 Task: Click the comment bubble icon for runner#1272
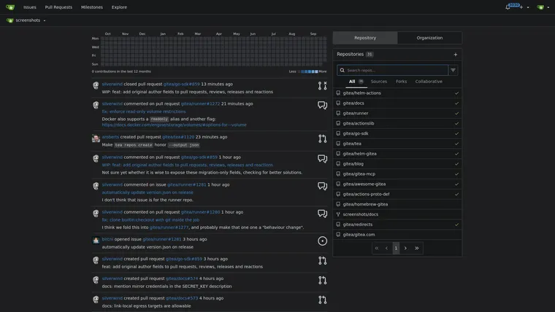[322, 105]
